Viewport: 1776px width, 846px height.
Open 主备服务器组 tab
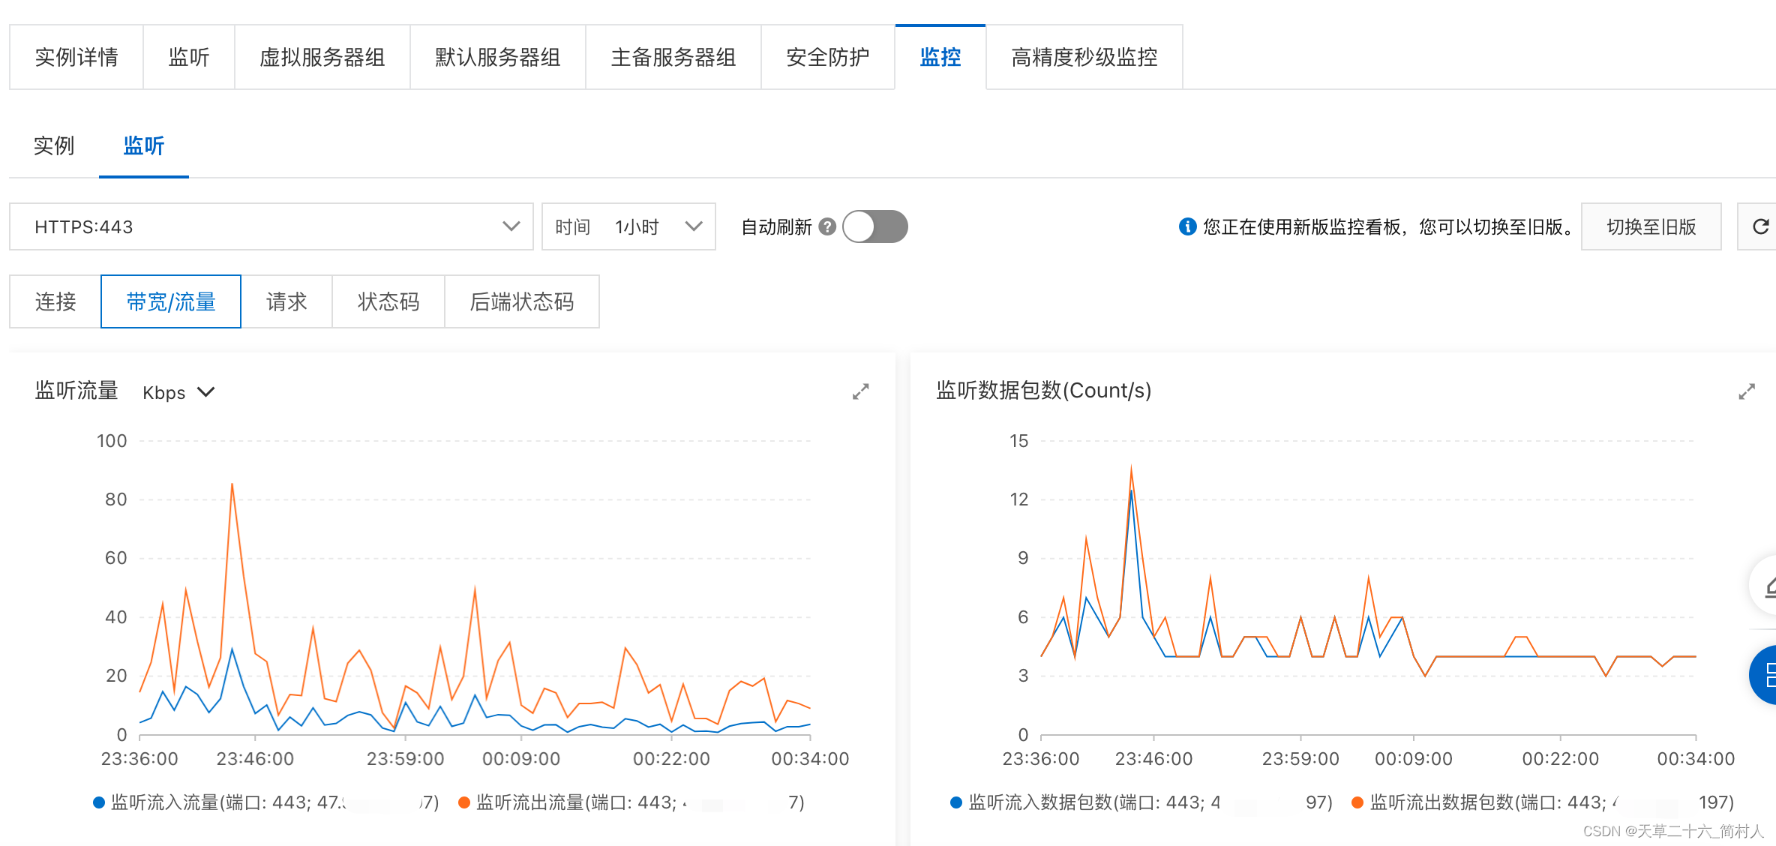pyautogui.click(x=673, y=57)
